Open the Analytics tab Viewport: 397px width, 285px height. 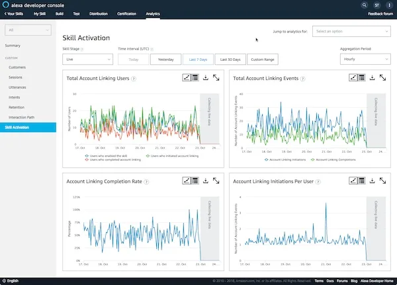(x=153, y=14)
